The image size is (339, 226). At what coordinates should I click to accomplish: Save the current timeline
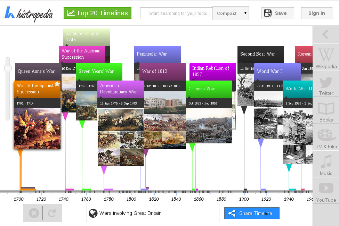[x=277, y=13]
